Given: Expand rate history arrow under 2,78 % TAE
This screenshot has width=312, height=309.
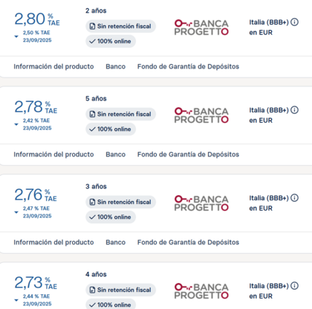Looking at the screenshot, I should [x=16, y=124].
